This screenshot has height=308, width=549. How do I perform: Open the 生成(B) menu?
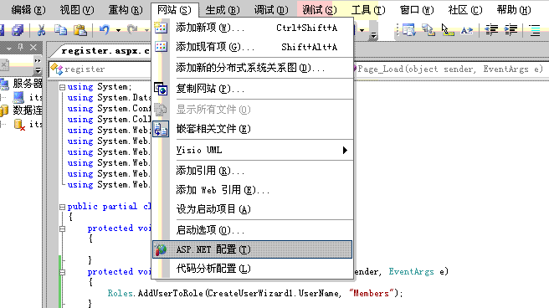(x=223, y=10)
